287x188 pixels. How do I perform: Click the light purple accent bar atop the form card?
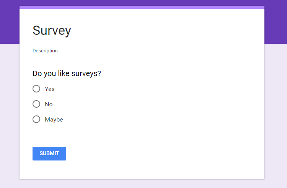click(x=142, y=7)
